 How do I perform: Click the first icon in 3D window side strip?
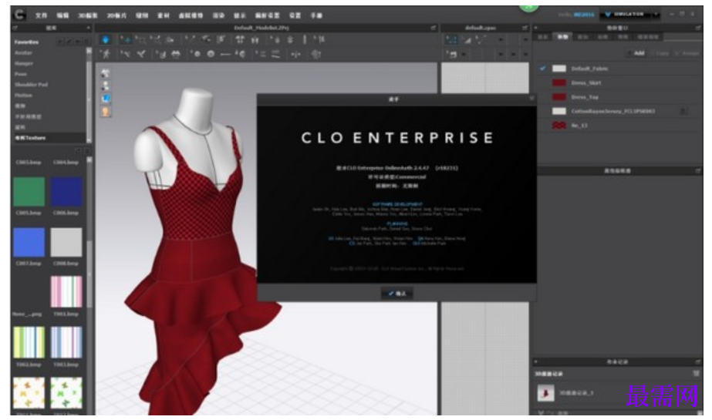[x=106, y=73]
